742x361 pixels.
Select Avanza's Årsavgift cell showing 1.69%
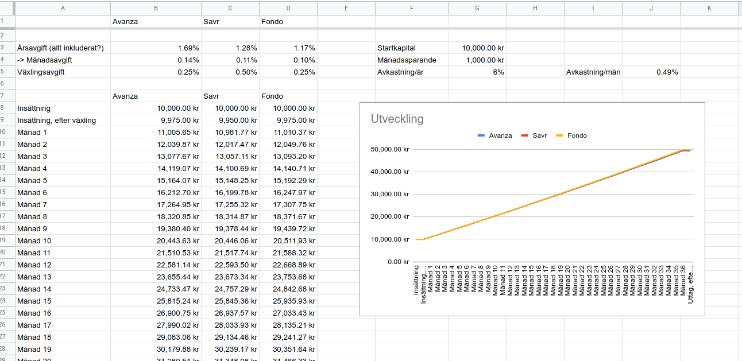pos(155,48)
